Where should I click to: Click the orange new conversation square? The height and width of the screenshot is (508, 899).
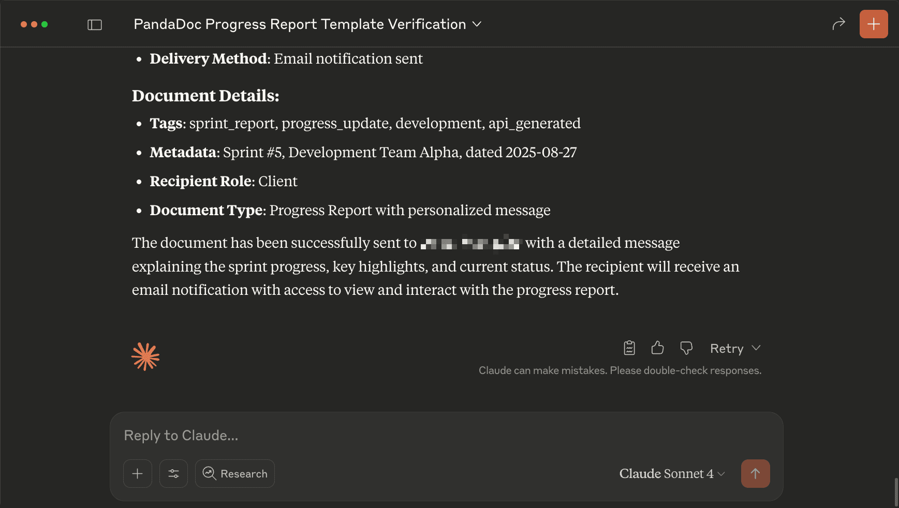(873, 23)
